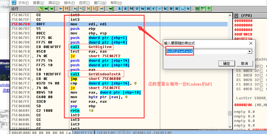Screen dimensions: 267x134
Task: Select the je short 75E067F2 instruction
Action: click(95, 56)
